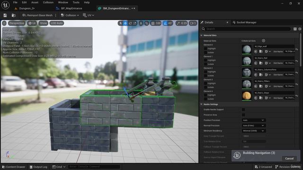Browse to M_Stairs_Rail in Content Browser
This screenshot has height=170, width=303.
click(x=261, y=63)
